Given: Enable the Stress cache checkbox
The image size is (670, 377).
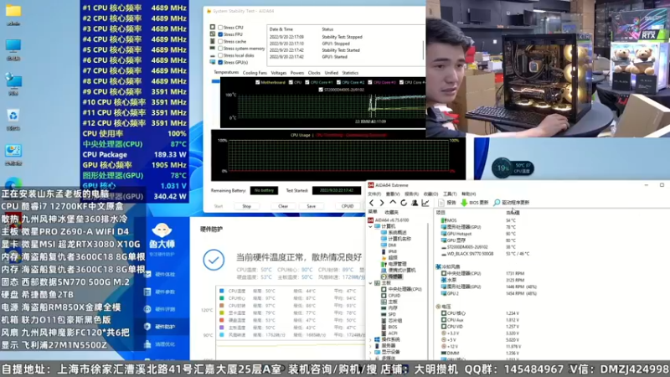Looking at the screenshot, I should [220, 41].
